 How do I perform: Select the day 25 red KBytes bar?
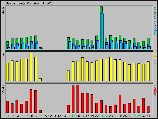(x=120, y=104)
